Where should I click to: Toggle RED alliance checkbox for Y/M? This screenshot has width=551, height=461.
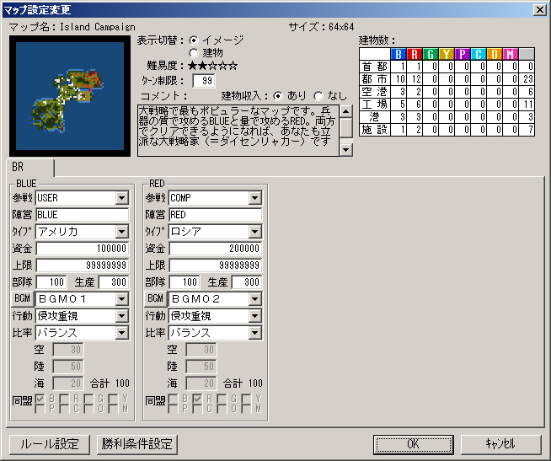[246, 404]
